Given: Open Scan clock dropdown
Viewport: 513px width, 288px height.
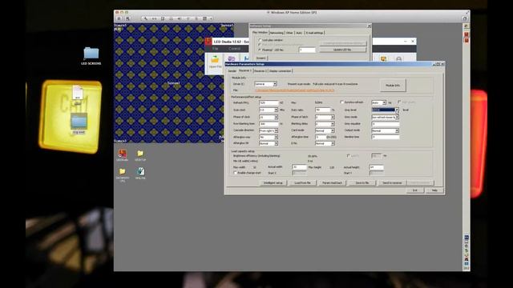Looking at the screenshot, I should (x=269, y=110).
